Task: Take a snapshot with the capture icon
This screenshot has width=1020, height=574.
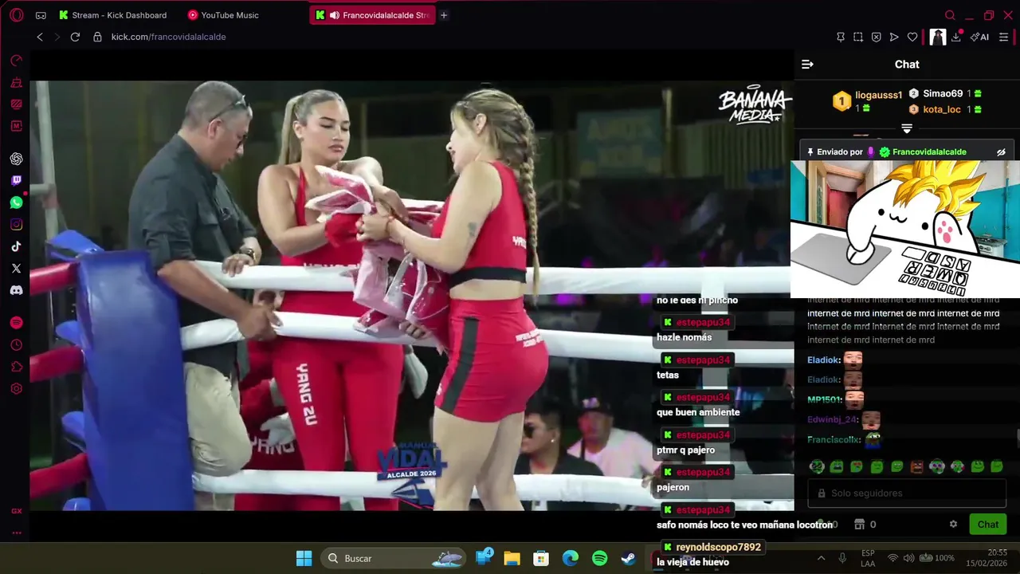Action: (858, 37)
